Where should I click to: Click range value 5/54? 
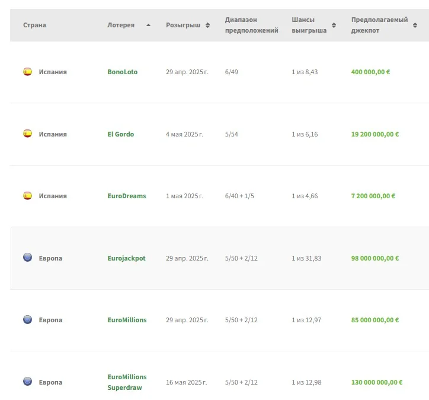232,134
